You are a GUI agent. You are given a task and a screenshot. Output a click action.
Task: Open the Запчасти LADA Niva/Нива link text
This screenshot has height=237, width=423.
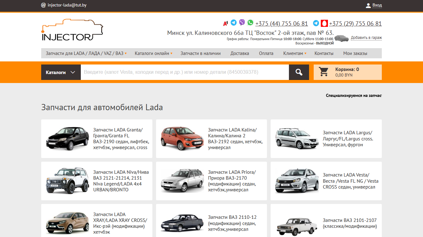coord(121,181)
